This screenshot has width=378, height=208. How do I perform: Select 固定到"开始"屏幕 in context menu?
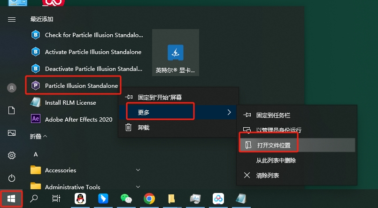(x=178, y=97)
